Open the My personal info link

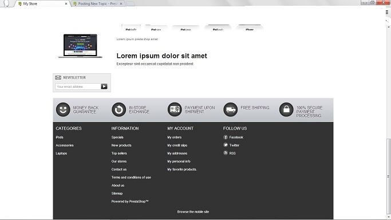[179, 162]
